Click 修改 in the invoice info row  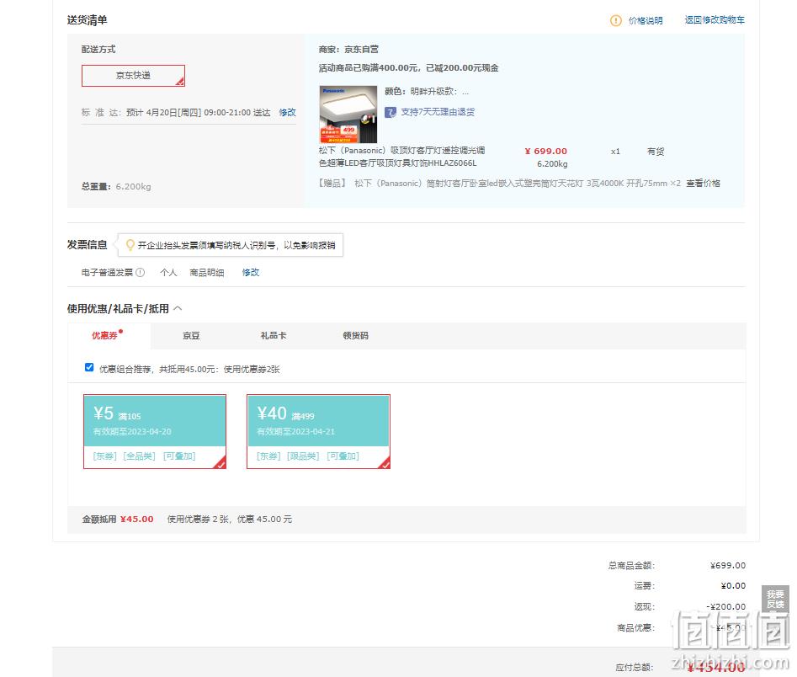click(251, 273)
